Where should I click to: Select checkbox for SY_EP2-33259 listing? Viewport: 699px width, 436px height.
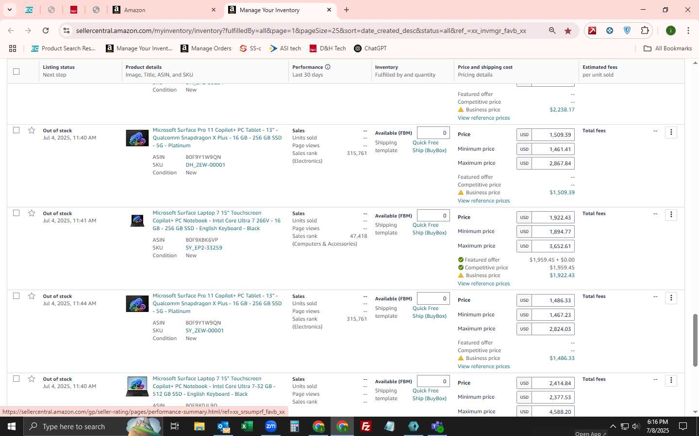click(x=16, y=213)
